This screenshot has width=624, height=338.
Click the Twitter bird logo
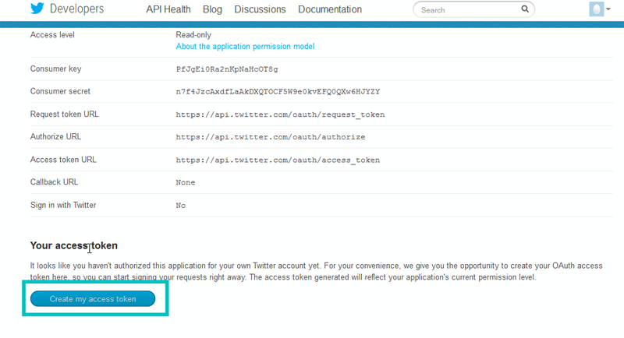click(37, 9)
